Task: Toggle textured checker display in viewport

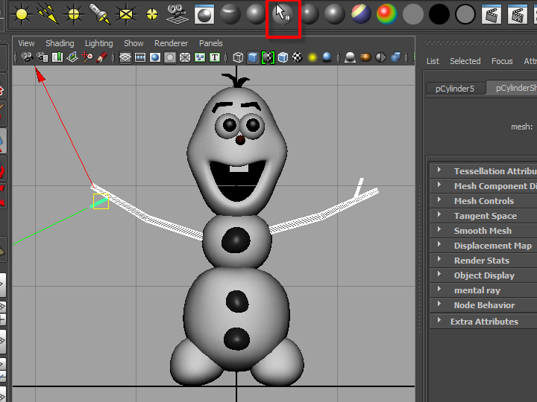Action: [x=298, y=57]
